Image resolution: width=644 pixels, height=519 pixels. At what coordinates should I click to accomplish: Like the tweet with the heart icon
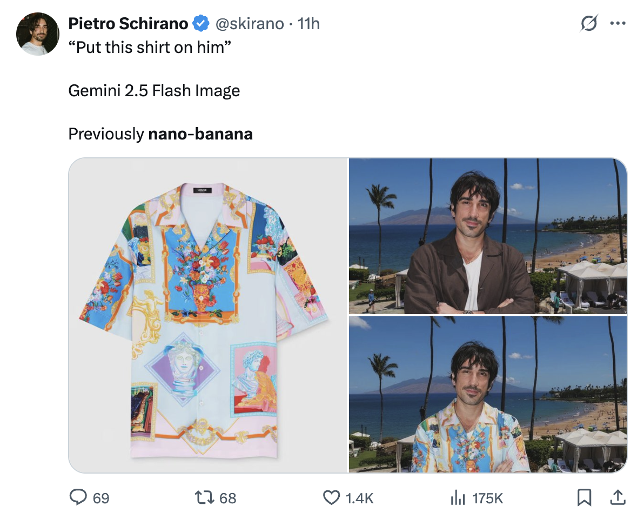[x=331, y=497]
